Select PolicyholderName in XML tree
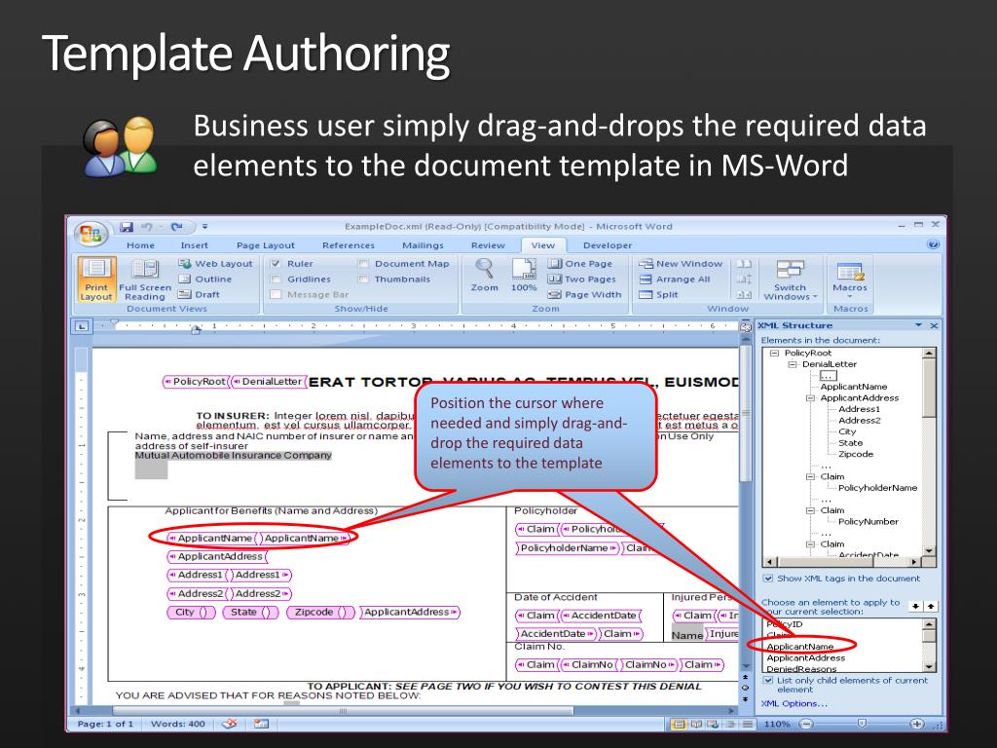The height and width of the screenshot is (748, 997). click(877, 488)
